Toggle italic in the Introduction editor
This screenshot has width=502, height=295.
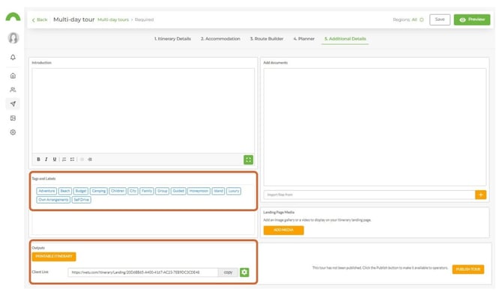[46, 159]
